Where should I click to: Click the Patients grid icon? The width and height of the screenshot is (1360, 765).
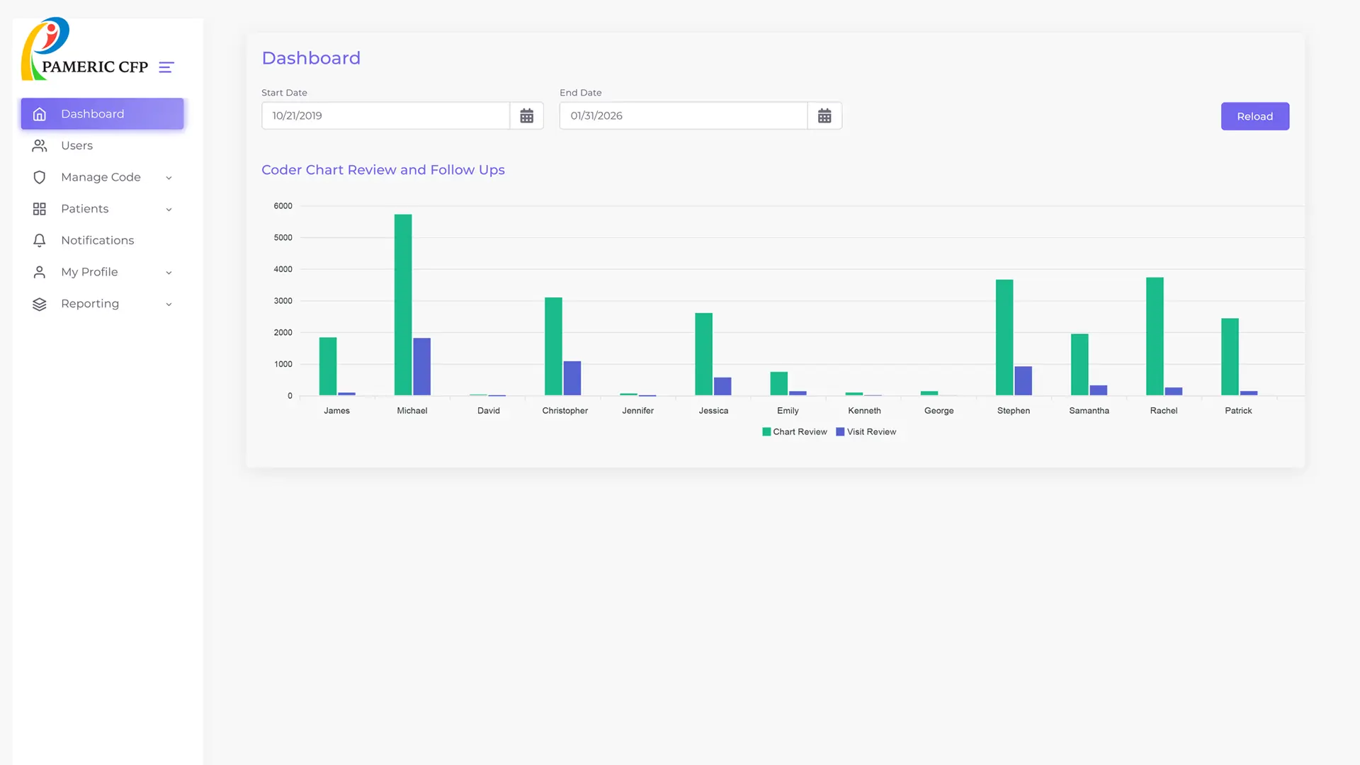[x=40, y=209]
